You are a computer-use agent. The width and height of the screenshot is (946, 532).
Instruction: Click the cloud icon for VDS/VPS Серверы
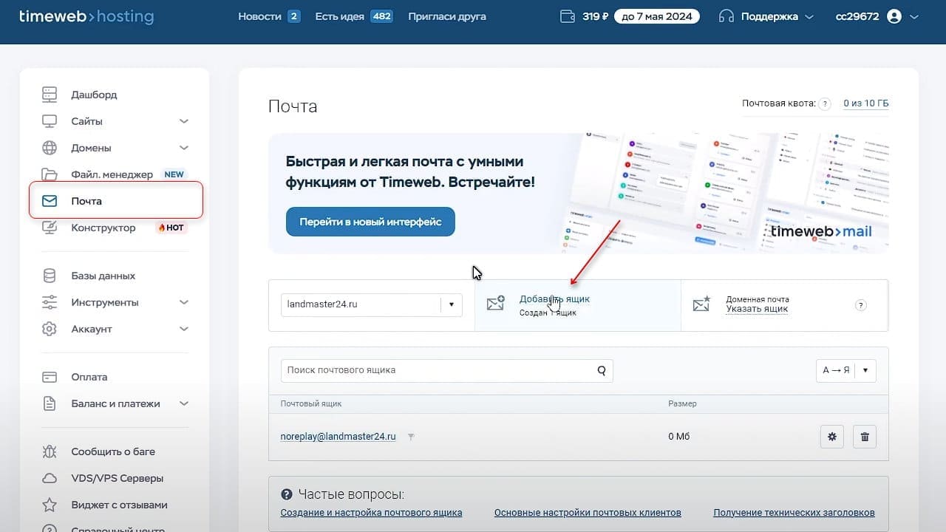pyautogui.click(x=50, y=478)
